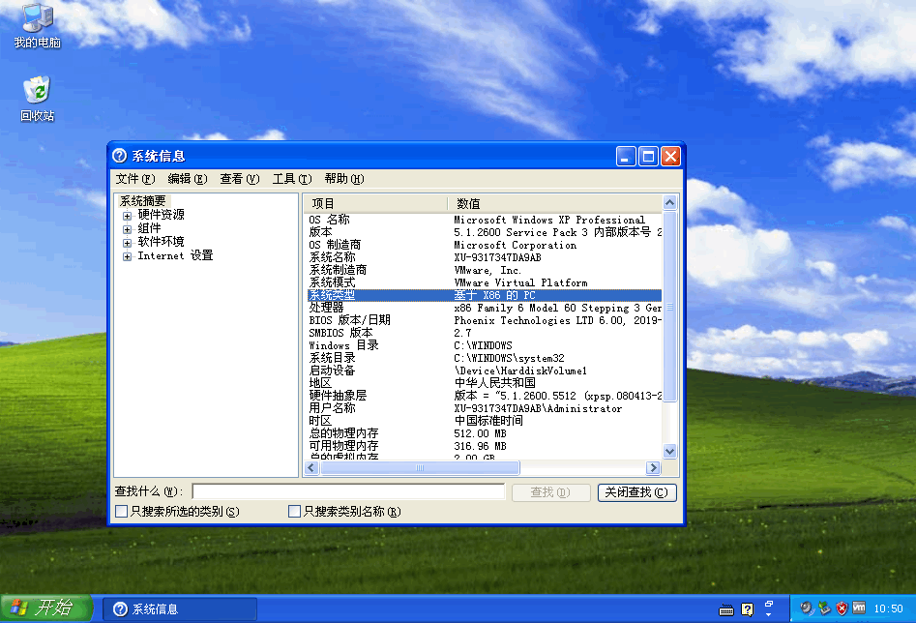This screenshot has height=623, width=916.
Task: Click the horizontal scrollbar thumb
Action: coord(420,467)
